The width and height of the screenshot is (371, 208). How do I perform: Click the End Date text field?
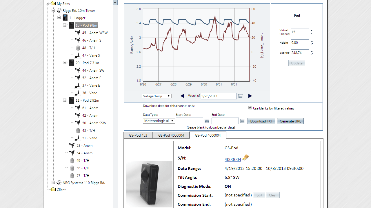pos(225,121)
